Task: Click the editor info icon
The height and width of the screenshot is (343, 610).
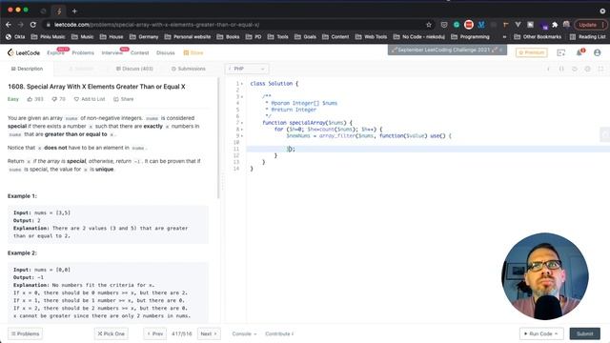Action: coord(548,69)
